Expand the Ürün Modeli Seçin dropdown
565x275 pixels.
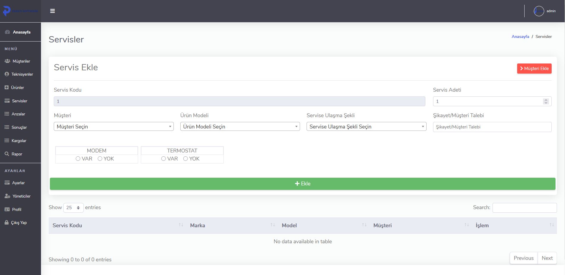(x=240, y=127)
